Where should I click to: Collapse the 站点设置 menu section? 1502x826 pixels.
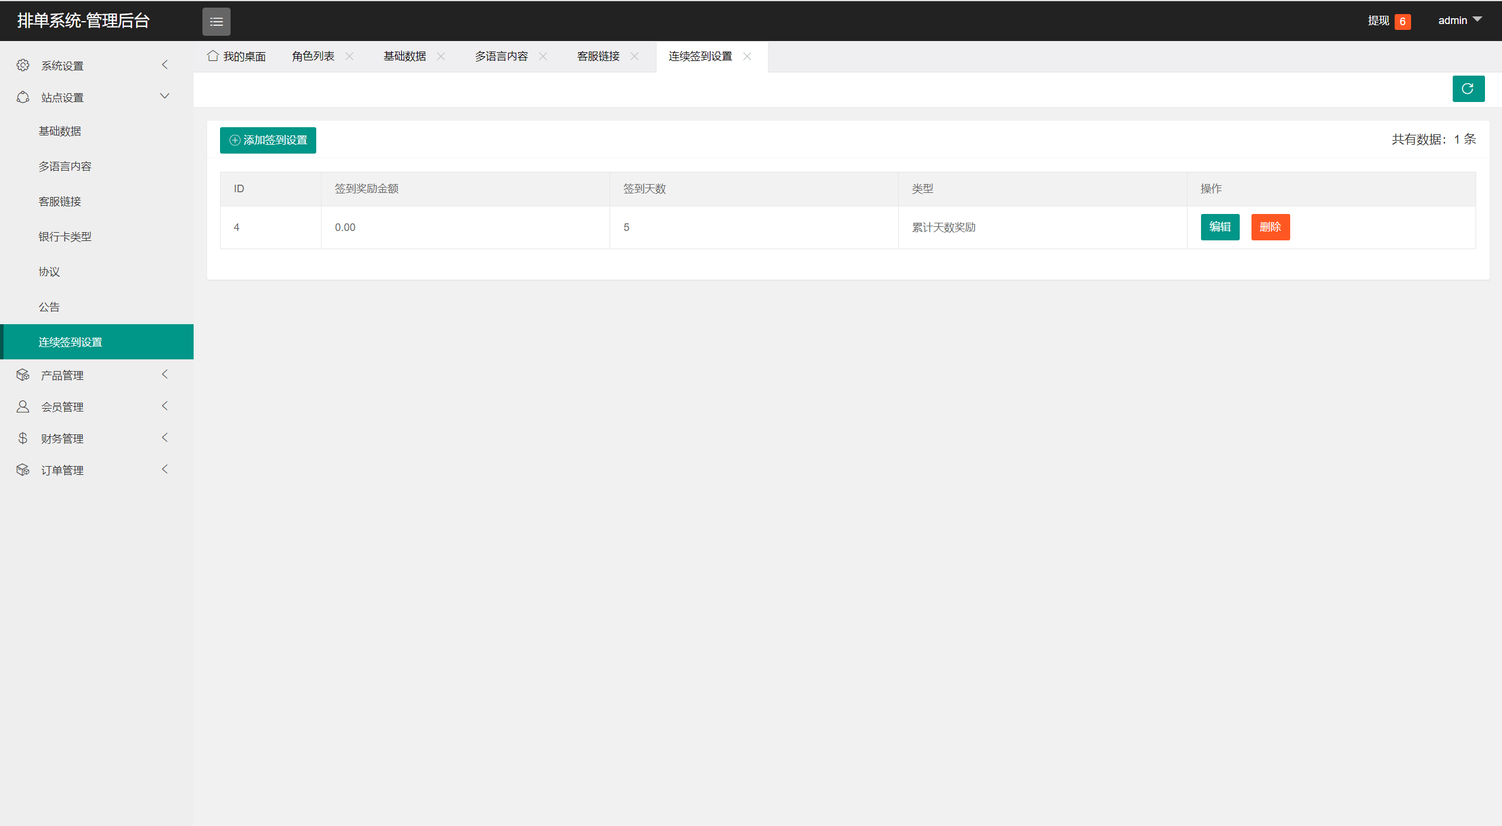[165, 96]
